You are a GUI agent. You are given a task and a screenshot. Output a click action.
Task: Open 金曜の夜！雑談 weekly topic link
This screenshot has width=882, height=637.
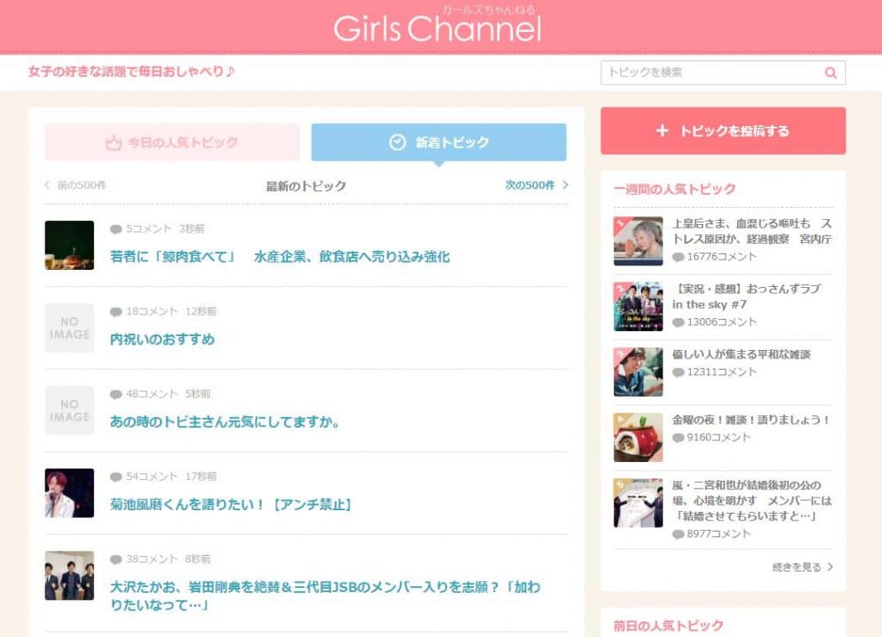(750, 420)
